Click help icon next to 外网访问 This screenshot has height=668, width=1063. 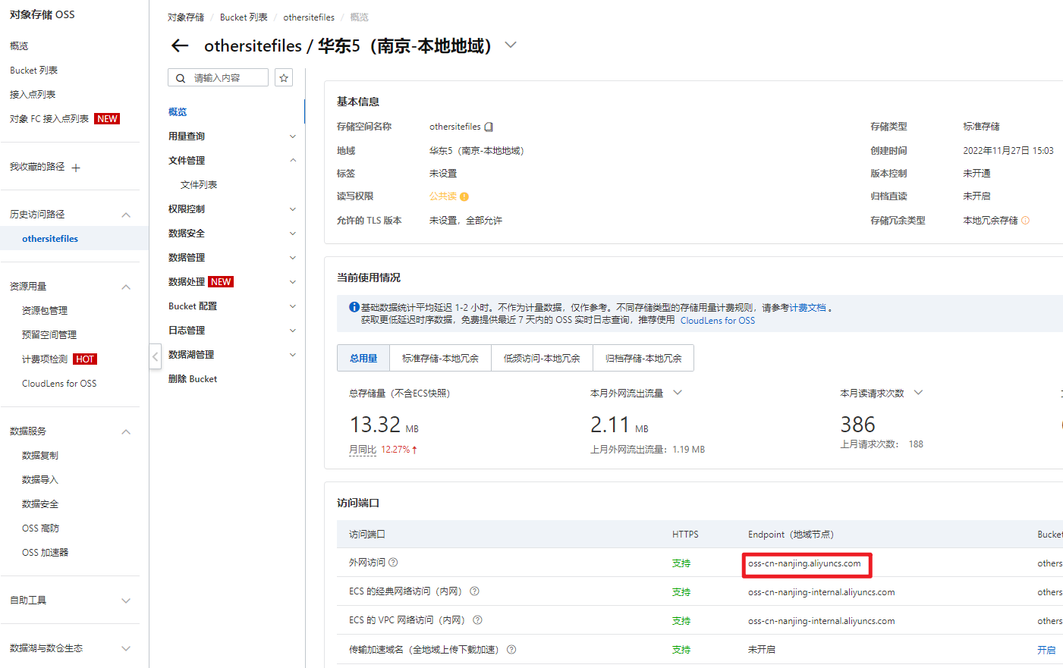[x=393, y=563]
